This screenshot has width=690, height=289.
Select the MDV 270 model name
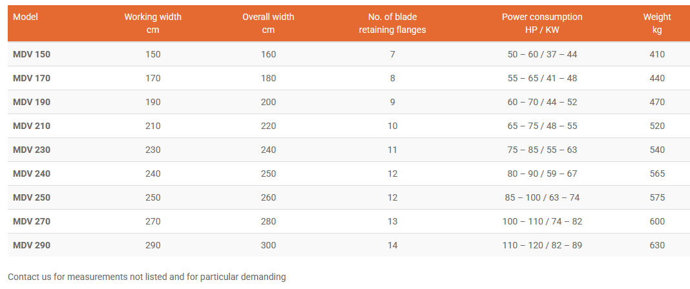point(32,221)
